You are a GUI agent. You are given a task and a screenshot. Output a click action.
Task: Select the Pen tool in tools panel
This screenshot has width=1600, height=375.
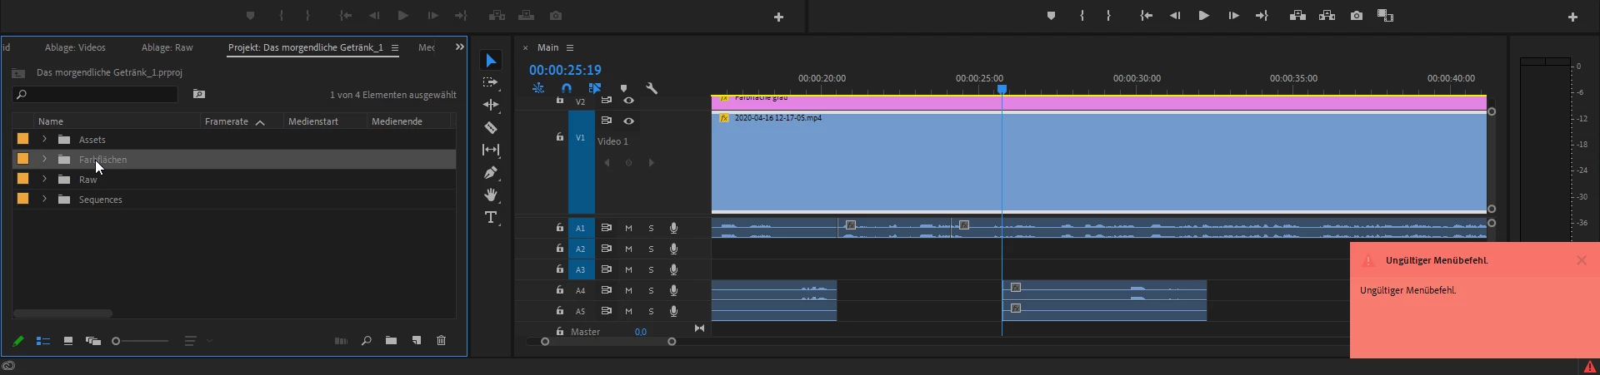coord(491,172)
